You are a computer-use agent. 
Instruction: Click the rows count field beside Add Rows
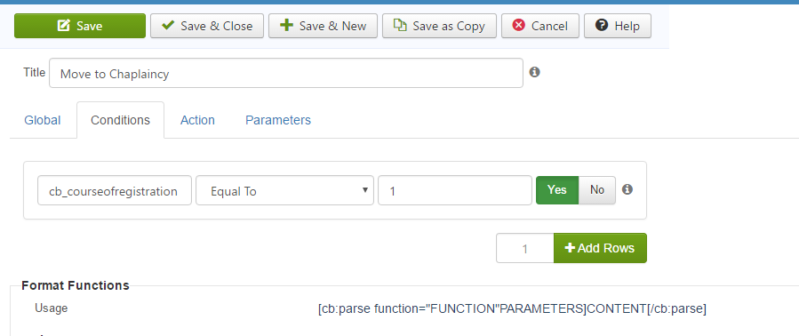click(x=525, y=248)
